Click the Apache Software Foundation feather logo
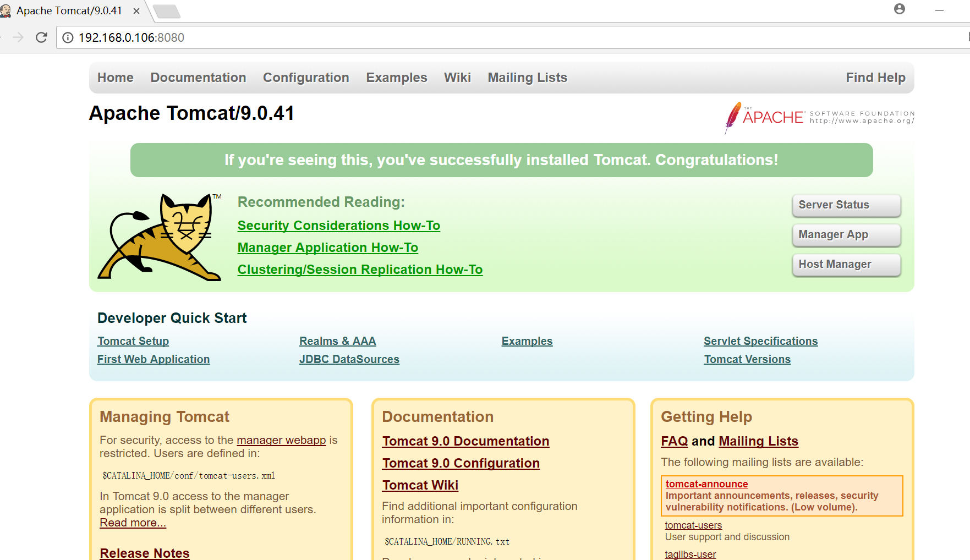Image resolution: width=970 pixels, height=560 pixels. click(x=819, y=117)
